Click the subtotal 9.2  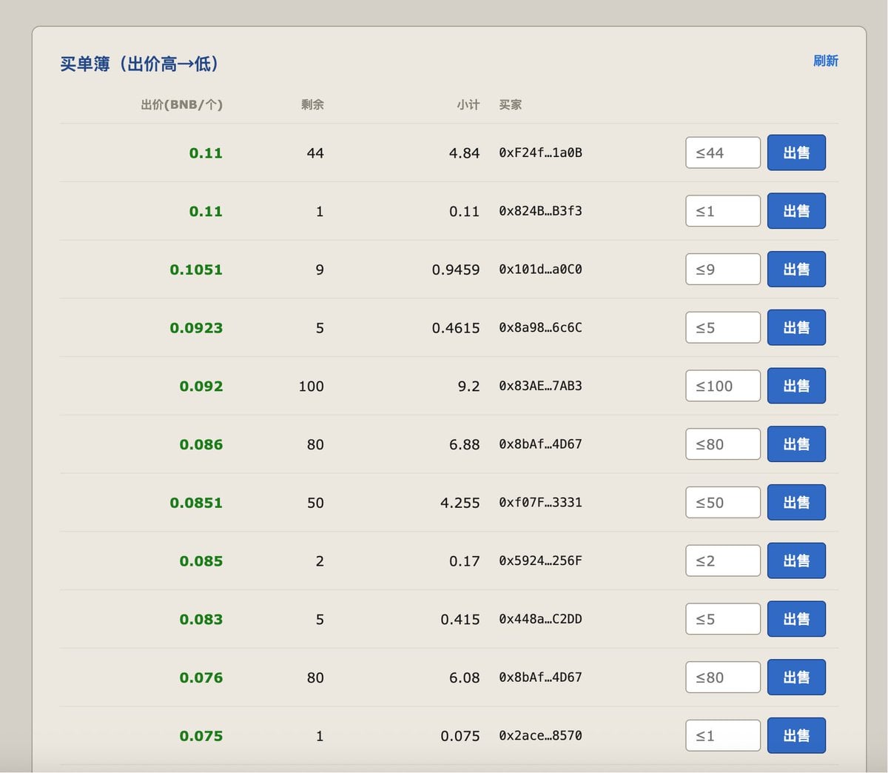pos(469,386)
